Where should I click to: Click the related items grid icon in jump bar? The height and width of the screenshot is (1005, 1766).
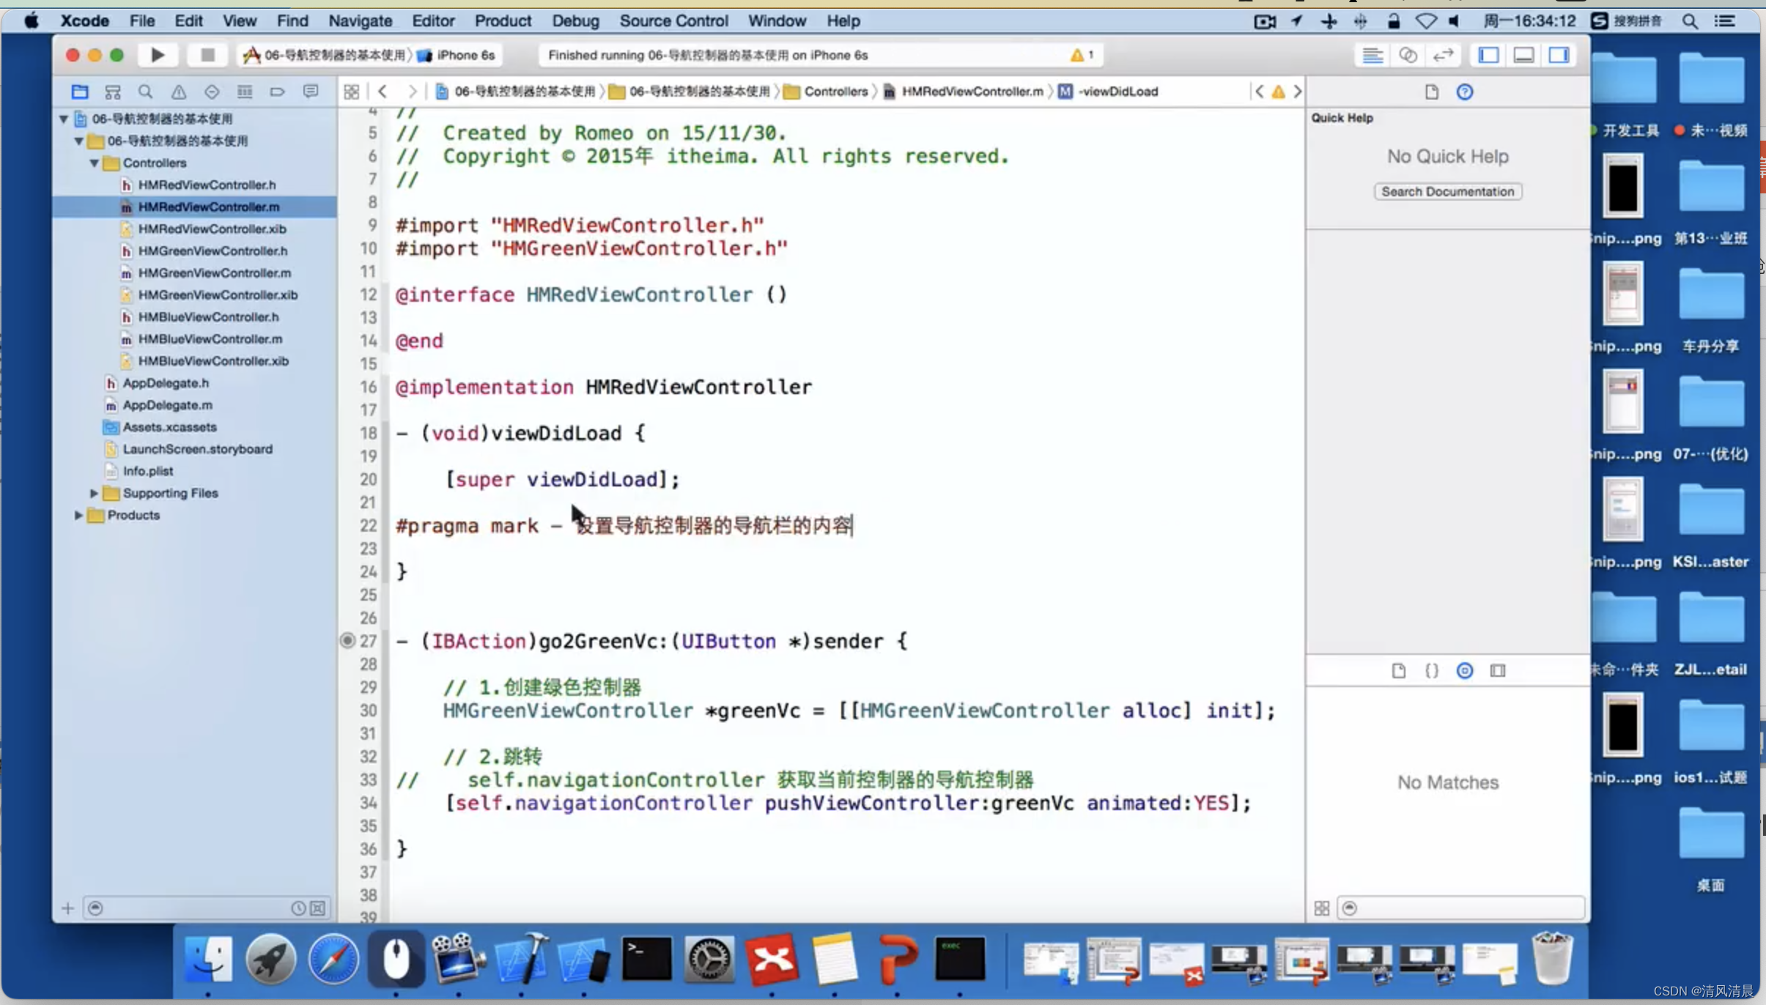352,92
